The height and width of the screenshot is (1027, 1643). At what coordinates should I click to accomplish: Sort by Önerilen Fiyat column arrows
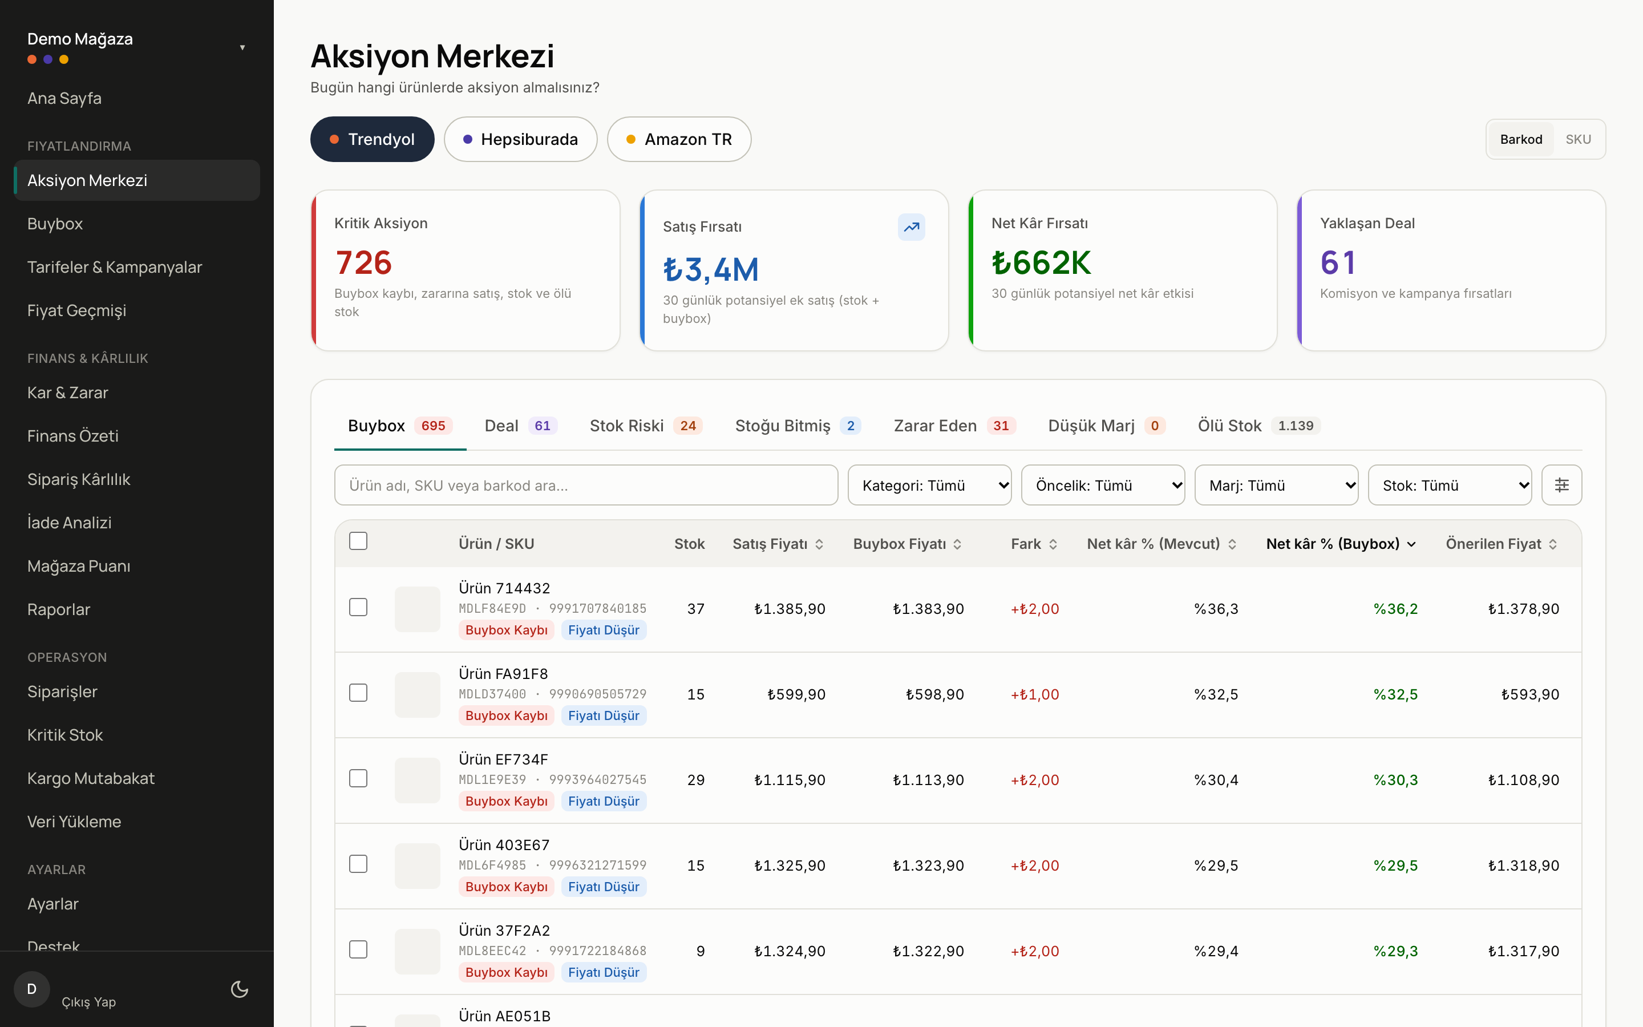[x=1553, y=544]
